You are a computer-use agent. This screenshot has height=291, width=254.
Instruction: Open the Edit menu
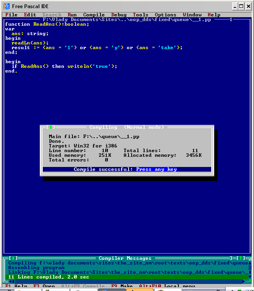pyautogui.click(x=30, y=15)
